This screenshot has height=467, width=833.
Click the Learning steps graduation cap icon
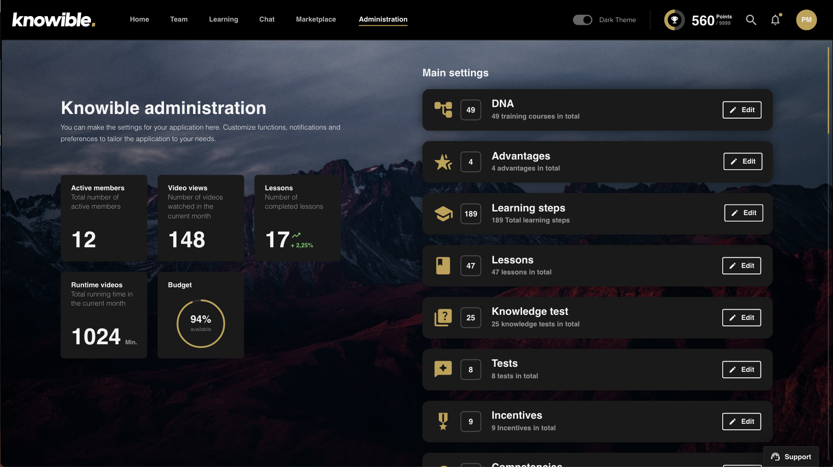point(443,214)
